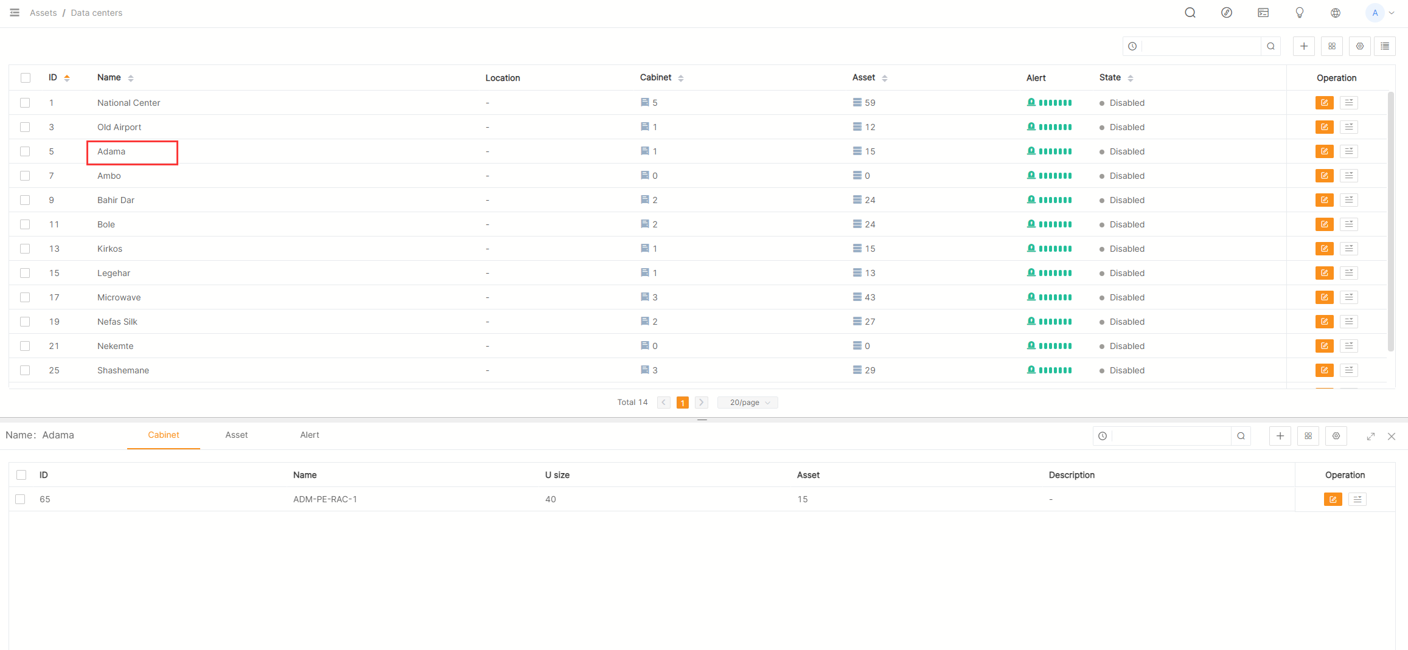Select checkbox for cabinet ID 65
The height and width of the screenshot is (650, 1408).
tap(21, 499)
